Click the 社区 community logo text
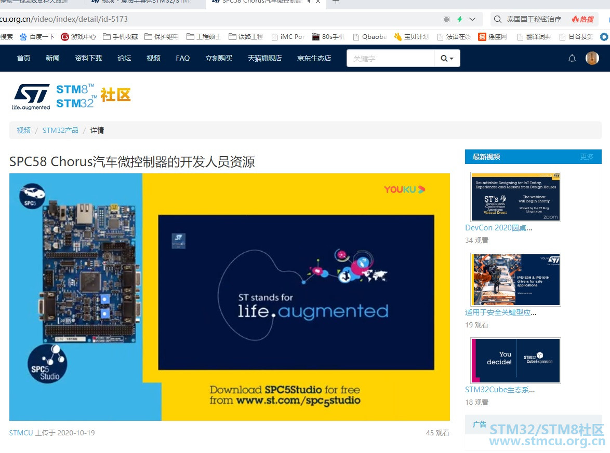Image resolution: width=610 pixels, height=453 pixels. (115, 95)
